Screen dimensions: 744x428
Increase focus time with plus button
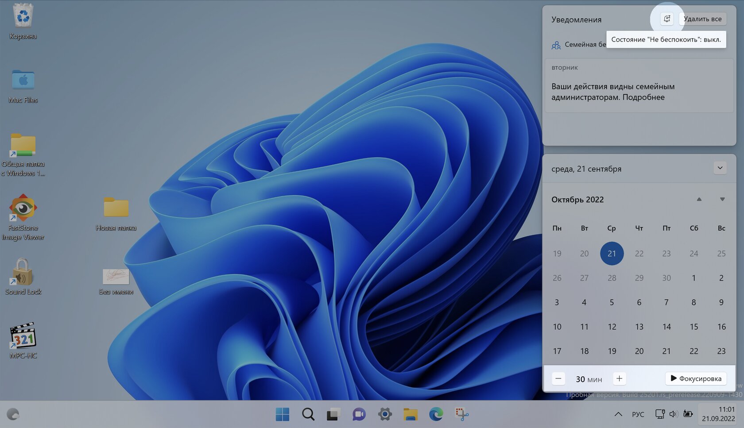pyautogui.click(x=619, y=378)
